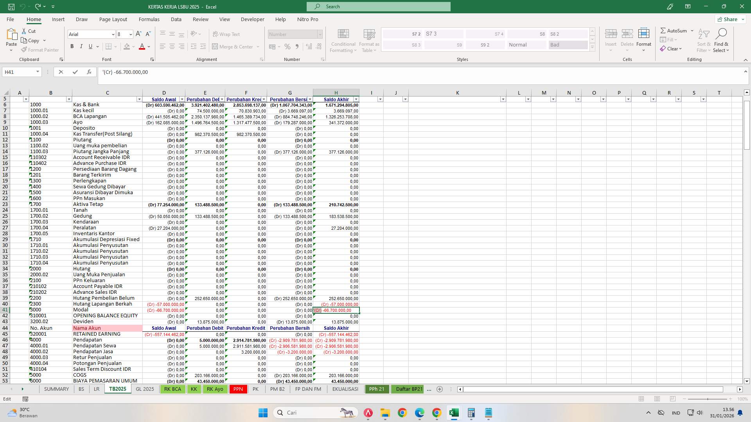The height and width of the screenshot is (422, 751).
Task: Enable Wrap Text for the cell
Action: coord(227,34)
